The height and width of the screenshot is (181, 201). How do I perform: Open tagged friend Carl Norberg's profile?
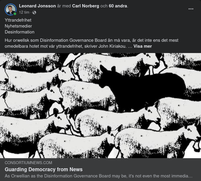click(x=85, y=6)
